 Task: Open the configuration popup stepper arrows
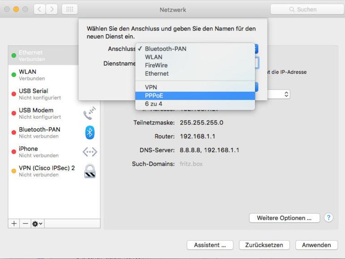click(286, 94)
